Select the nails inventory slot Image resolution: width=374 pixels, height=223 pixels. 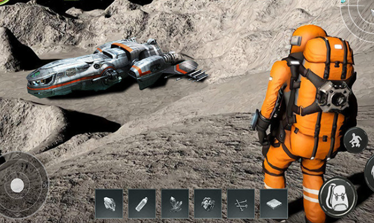pos(241,204)
